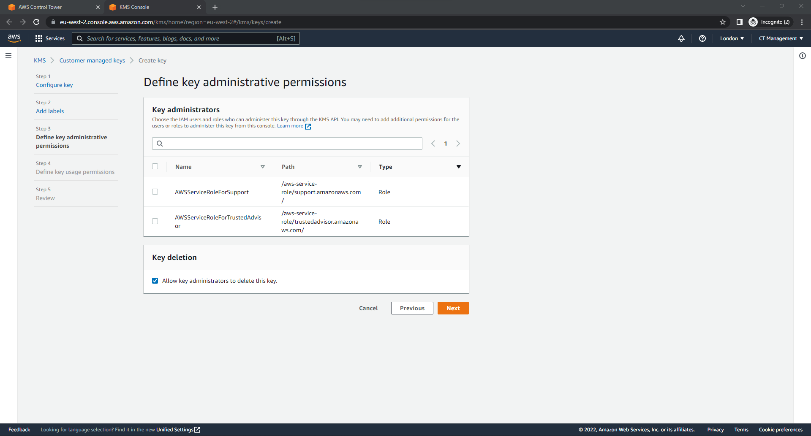Reload the page with refresh icon
Screen dimensions: 811x436
36,22
